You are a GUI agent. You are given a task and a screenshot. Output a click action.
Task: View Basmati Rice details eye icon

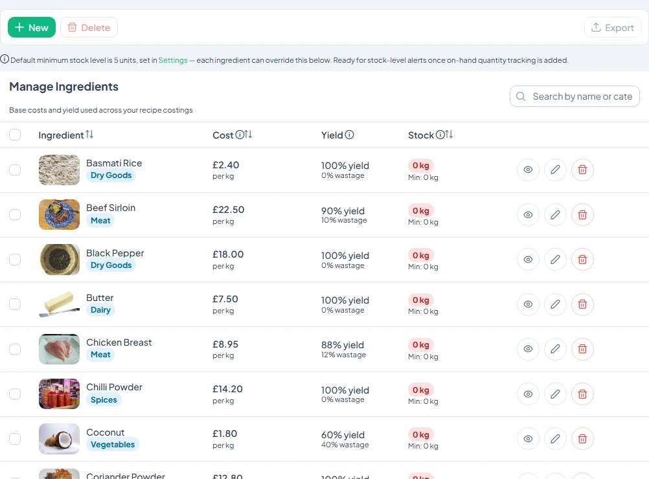(x=528, y=170)
